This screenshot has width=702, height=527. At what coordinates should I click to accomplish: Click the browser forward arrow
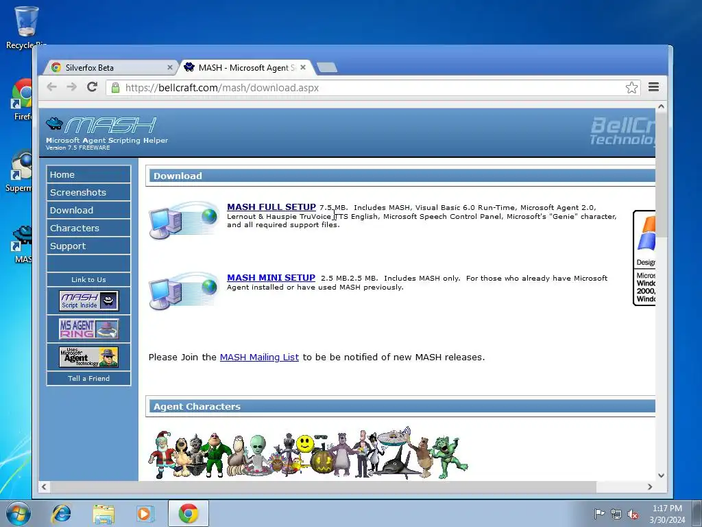coord(71,87)
